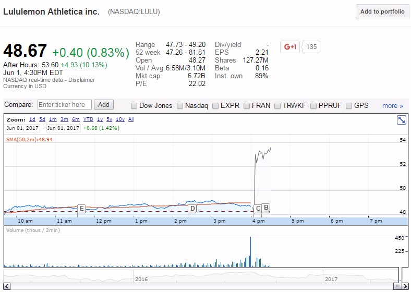Enable Nasdaq comparison checkbox

[180, 106]
